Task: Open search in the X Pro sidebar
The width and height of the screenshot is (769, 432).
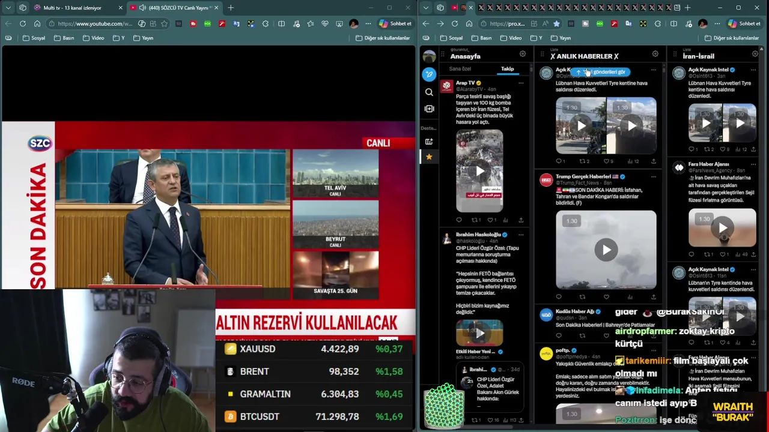Action: click(x=429, y=92)
